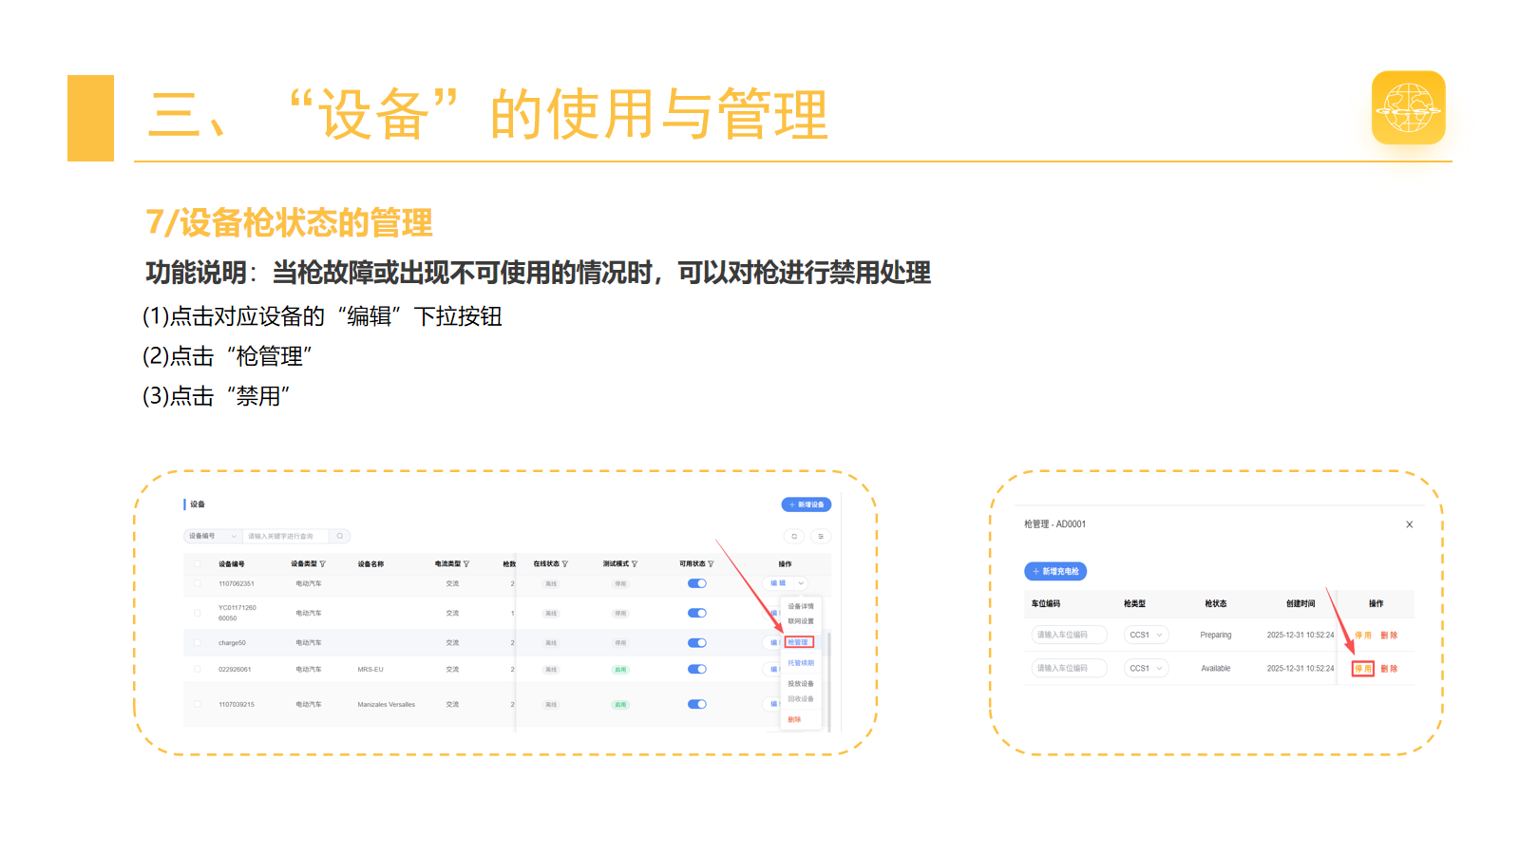Tick the select-all checkbox in device table header

pyautogui.click(x=198, y=564)
